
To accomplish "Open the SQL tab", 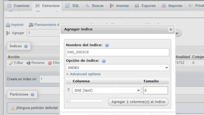I will [72, 6].
